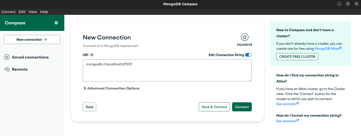The width and height of the screenshot is (361, 136).
Task: Click the green Connect button
Action: tap(242, 107)
